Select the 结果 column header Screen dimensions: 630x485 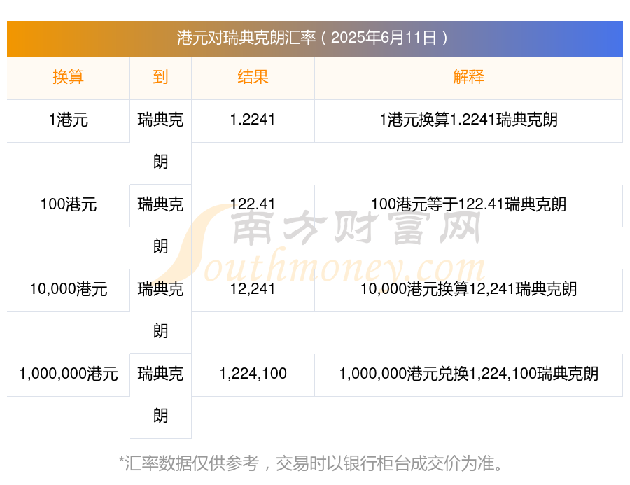[253, 77]
